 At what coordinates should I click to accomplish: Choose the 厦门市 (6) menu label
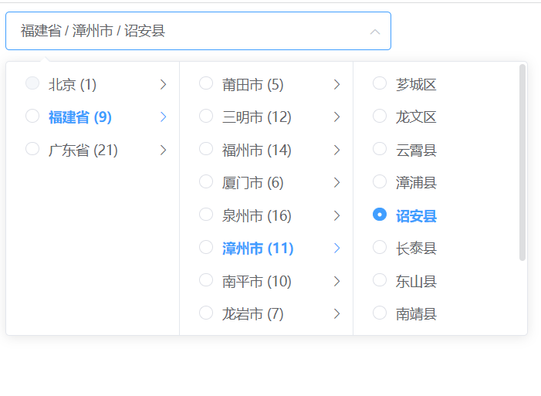pos(252,183)
